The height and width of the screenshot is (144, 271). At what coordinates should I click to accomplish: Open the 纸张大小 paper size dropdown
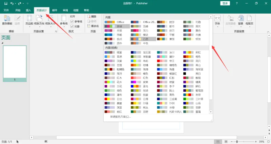click(x=50, y=21)
